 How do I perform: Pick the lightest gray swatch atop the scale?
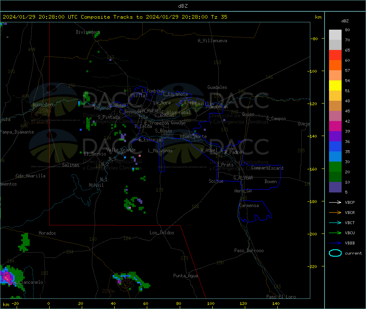coord(335,35)
